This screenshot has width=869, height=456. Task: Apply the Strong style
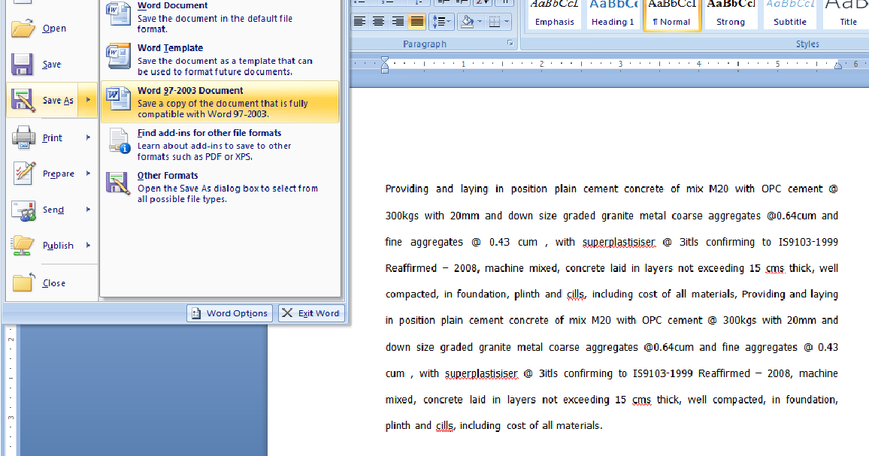tap(731, 15)
